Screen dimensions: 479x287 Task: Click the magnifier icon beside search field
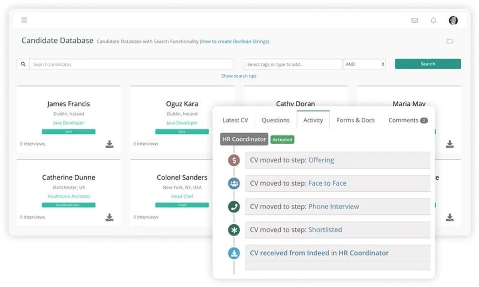23,64
